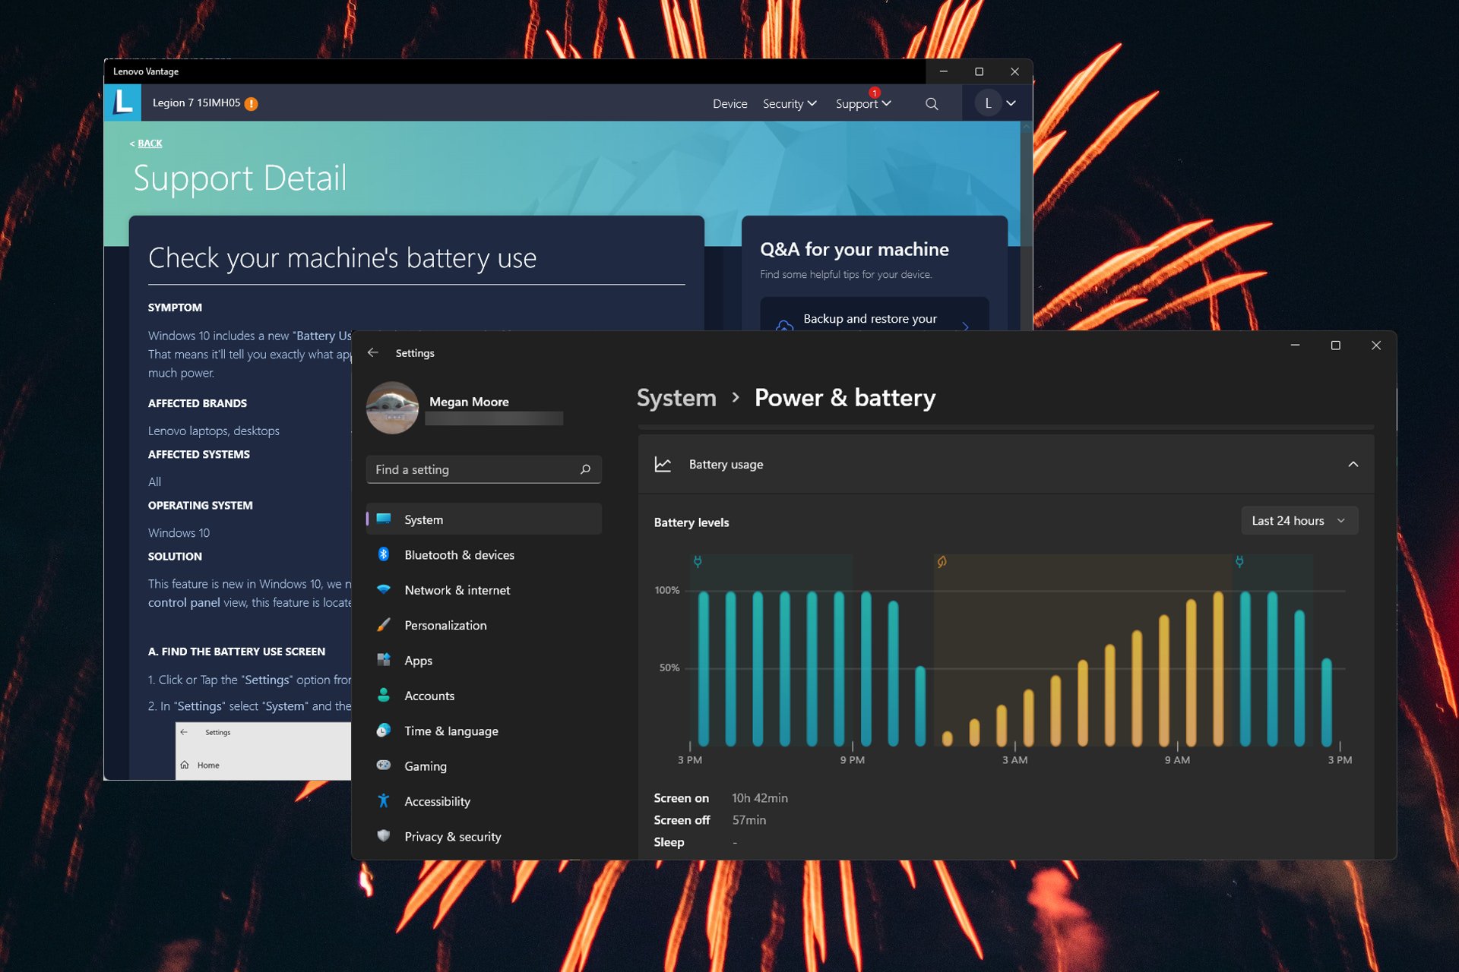Screen dimensions: 1459x972
Task: Click the Gaming controller icon
Action: tap(384, 765)
